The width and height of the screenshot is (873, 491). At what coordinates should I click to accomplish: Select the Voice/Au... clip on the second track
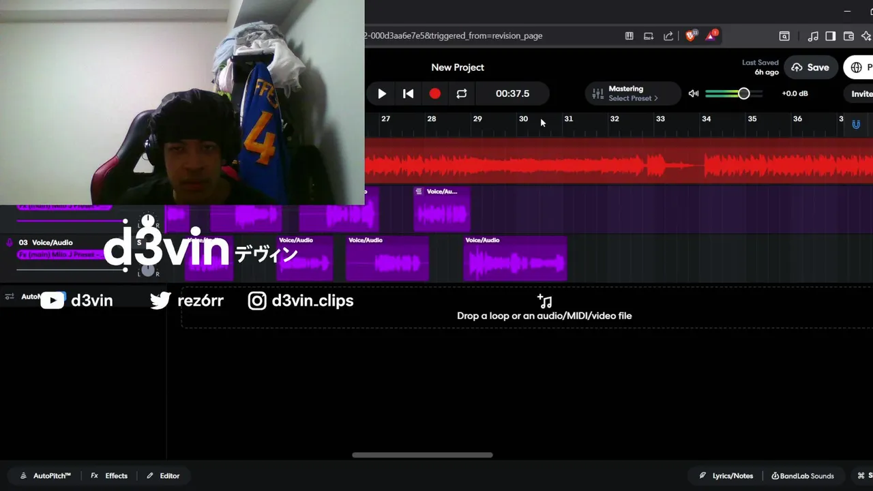click(441, 209)
